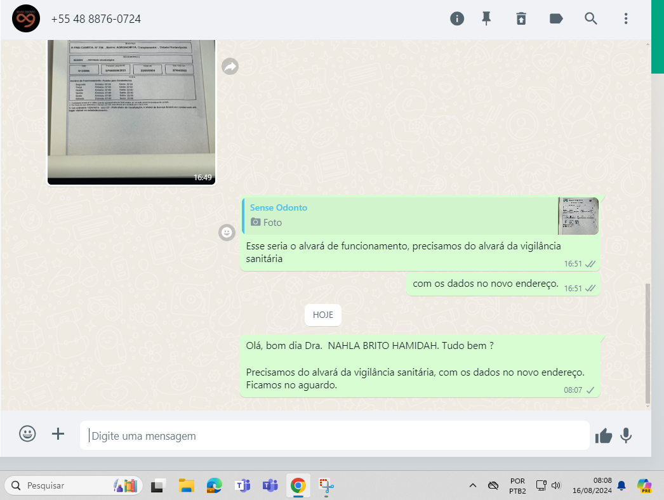Click the quoted 'Sense Odonto' Foto reply preview
Screen dimensions: 664x500
tap(420, 216)
